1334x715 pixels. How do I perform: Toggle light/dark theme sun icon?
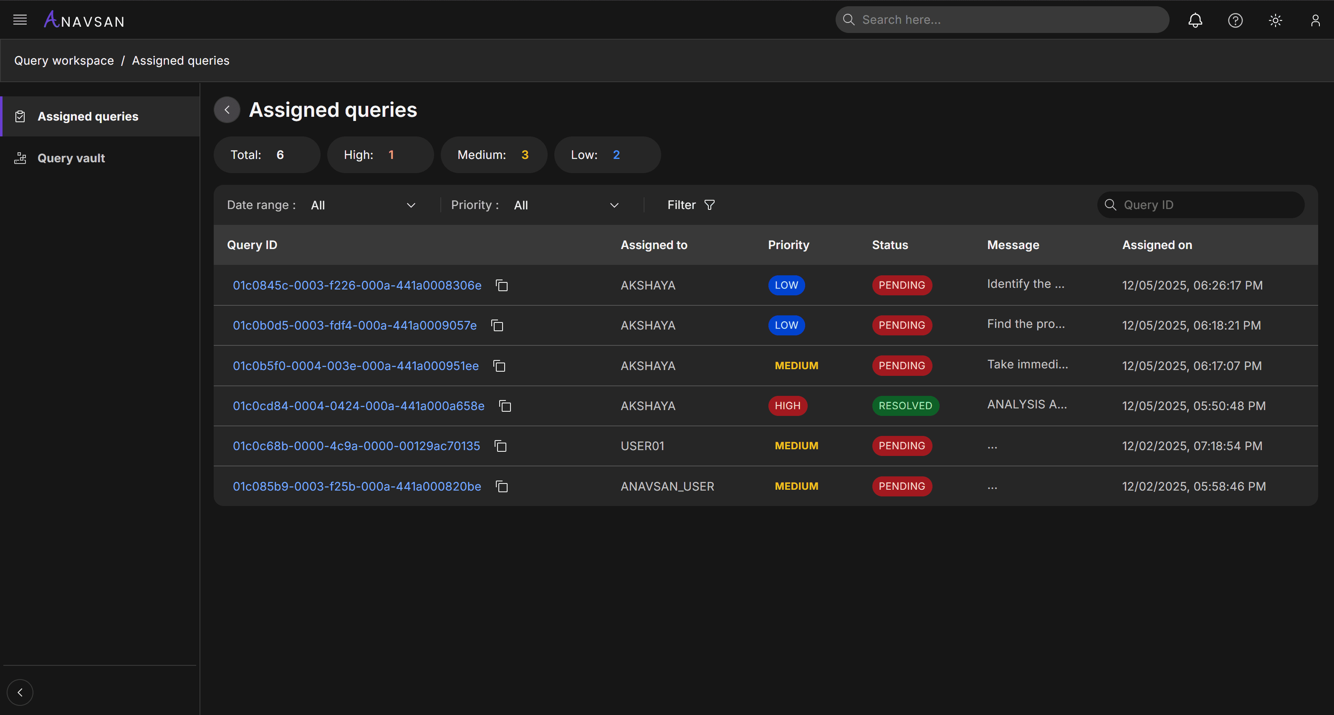click(1275, 20)
